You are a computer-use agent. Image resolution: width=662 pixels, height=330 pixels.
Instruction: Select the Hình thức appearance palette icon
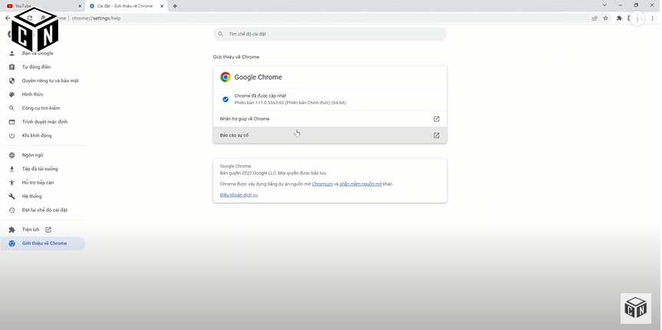12,94
